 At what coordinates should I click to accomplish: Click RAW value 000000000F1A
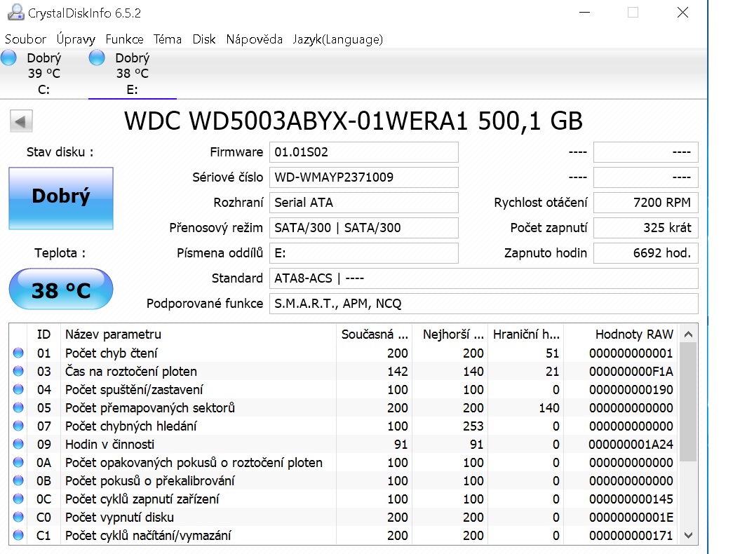click(x=631, y=371)
